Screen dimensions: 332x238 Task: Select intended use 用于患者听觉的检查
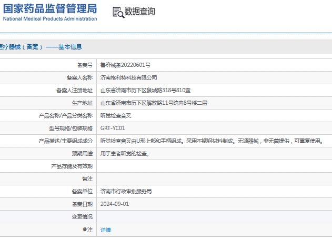[125, 153]
